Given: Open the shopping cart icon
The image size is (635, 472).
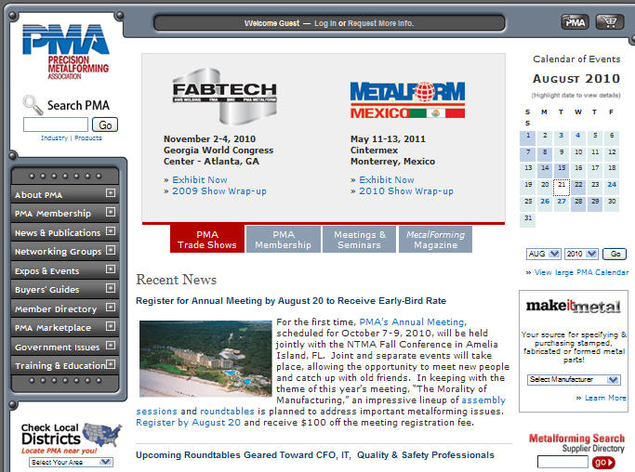Looking at the screenshot, I should (x=610, y=22).
